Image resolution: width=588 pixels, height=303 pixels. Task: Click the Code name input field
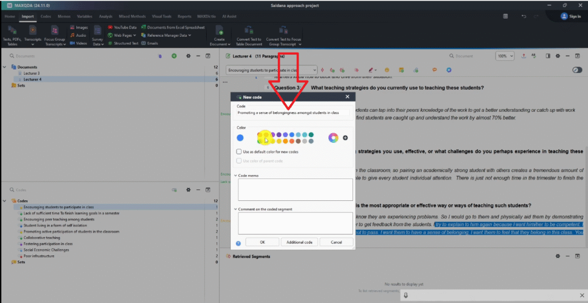point(292,113)
